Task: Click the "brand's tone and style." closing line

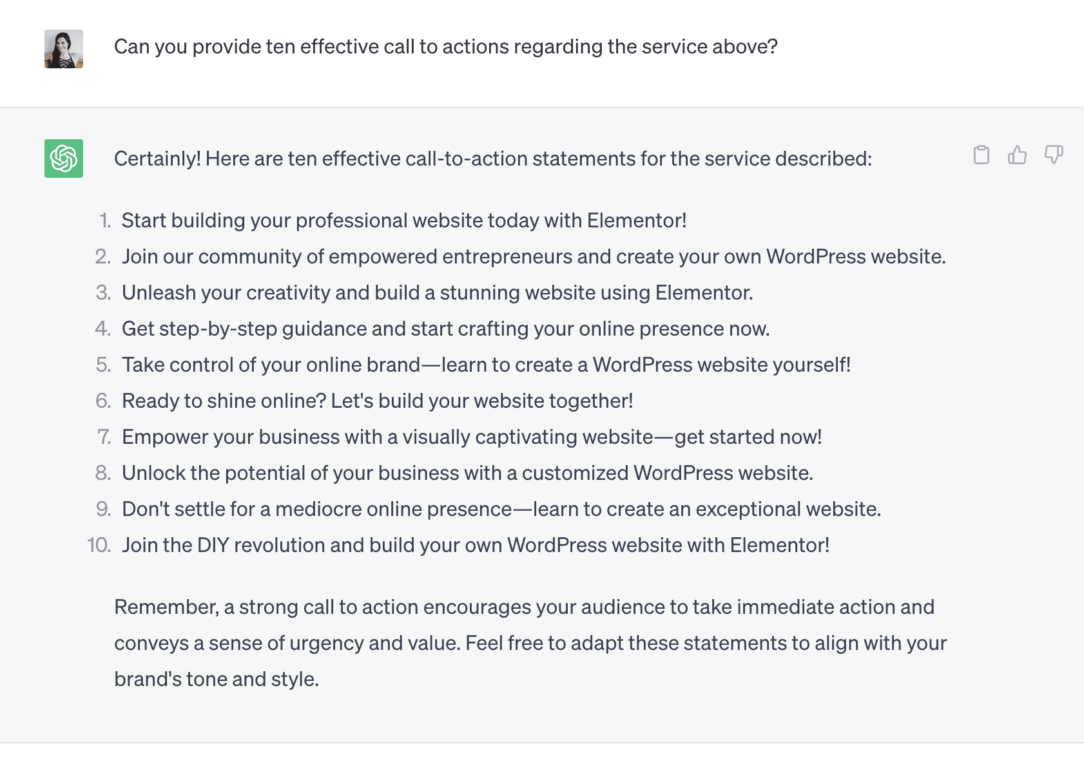Action: 217,680
